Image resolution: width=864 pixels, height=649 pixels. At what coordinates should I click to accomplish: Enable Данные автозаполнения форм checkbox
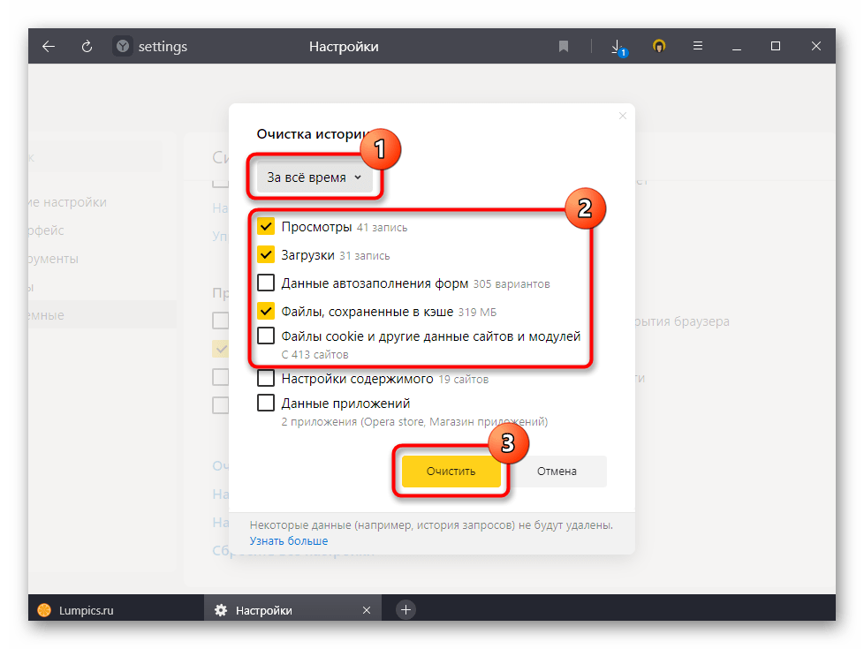[x=266, y=283]
